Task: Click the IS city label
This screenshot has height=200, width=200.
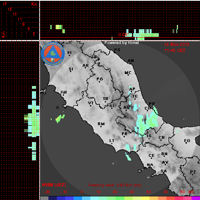Action: click(x=149, y=136)
